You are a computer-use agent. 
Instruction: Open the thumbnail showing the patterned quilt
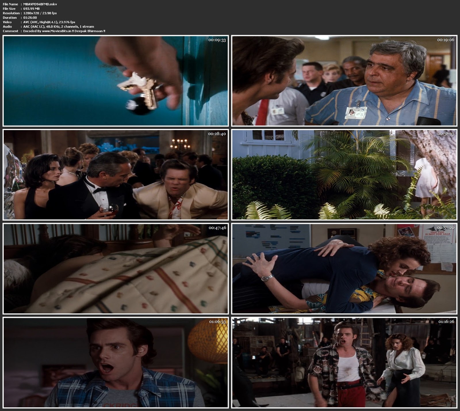tap(115, 269)
